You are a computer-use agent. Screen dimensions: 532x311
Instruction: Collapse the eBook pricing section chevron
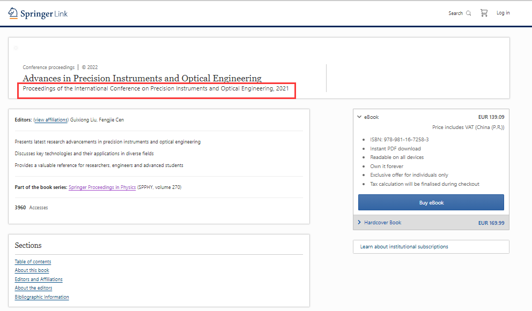click(359, 117)
